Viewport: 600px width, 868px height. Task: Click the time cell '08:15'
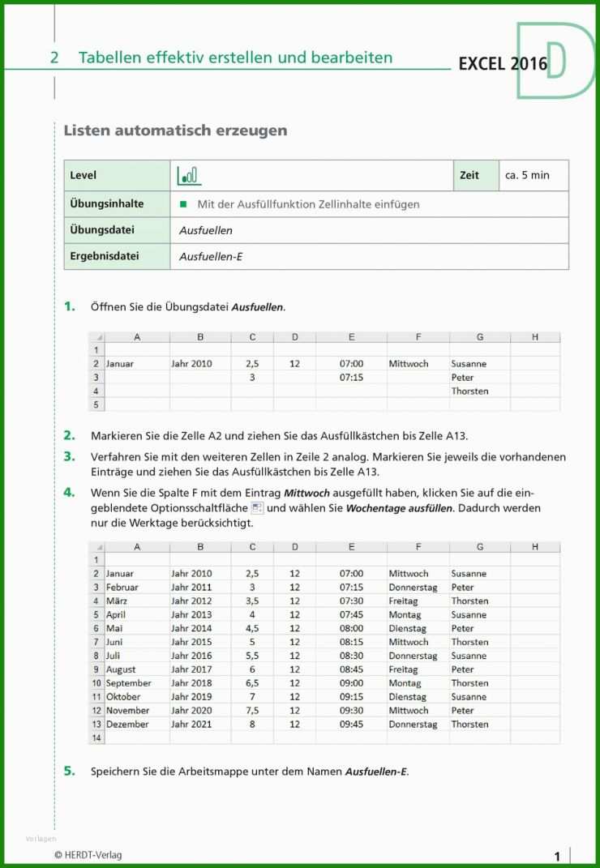click(351, 642)
